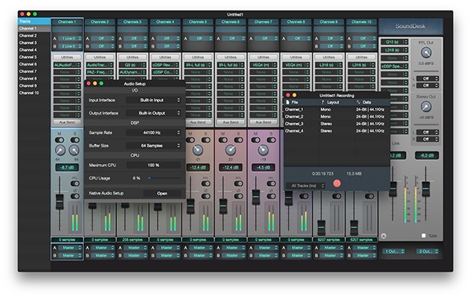
Task: Click the Channel 7 pan knob
Action: coord(263,150)
